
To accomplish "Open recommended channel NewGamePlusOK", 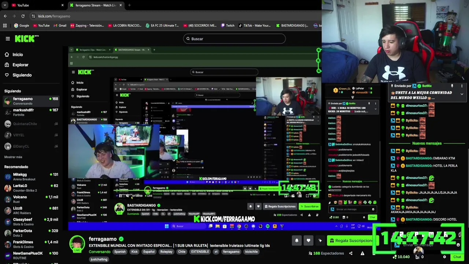I will tap(32, 256).
